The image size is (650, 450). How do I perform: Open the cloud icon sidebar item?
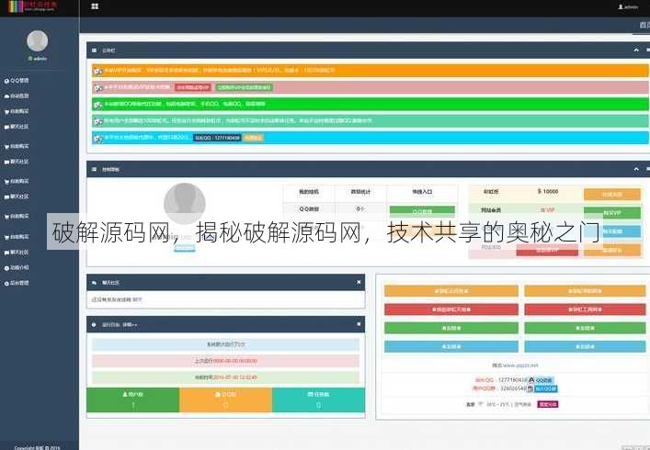pos(17,96)
